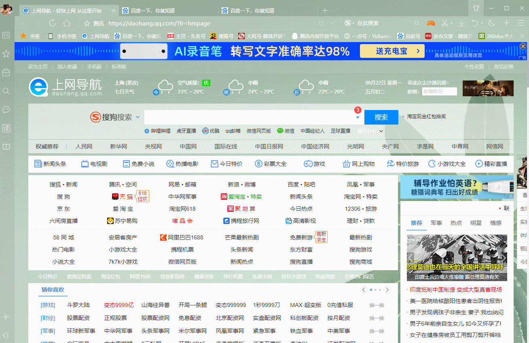Select the 热点 tab in news panel
529x343 pixels.
click(x=456, y=222)
